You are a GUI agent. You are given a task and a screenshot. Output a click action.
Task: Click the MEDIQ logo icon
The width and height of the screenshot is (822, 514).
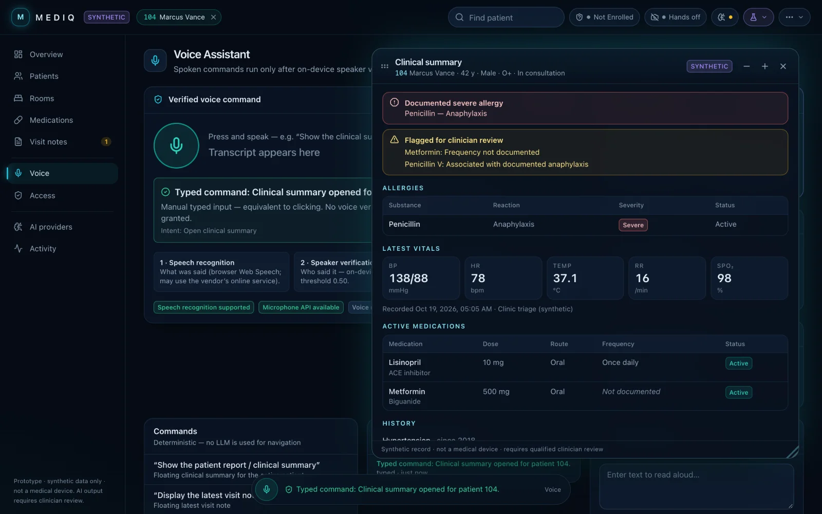click(x=21, y=17)
